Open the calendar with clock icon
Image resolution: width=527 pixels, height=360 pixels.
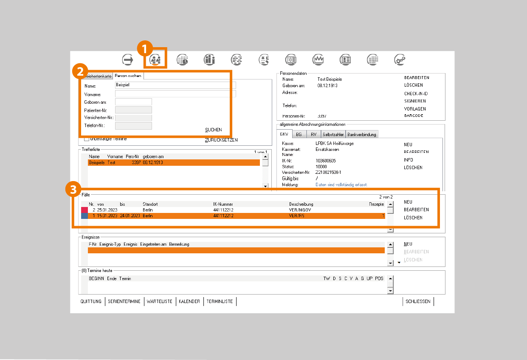tap(183, 60)
